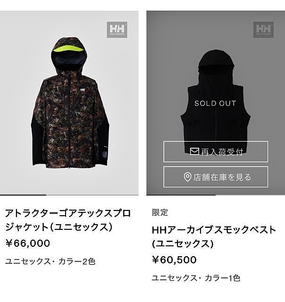Open the camo Gore-Tex jacket product image
Image resolution: width=285 pixels, height=302 pixels.
tap(69, 103)
